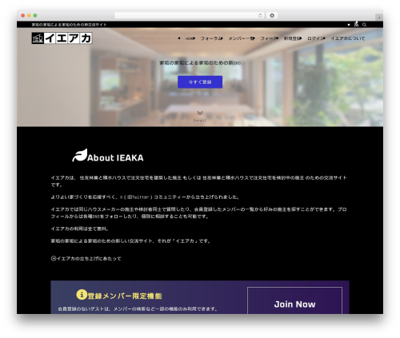Screen dimensions: 400x338
Task: Click the hero tagline 家垢の家垢による家垢のための新SNS
Action: click(200, 63)
